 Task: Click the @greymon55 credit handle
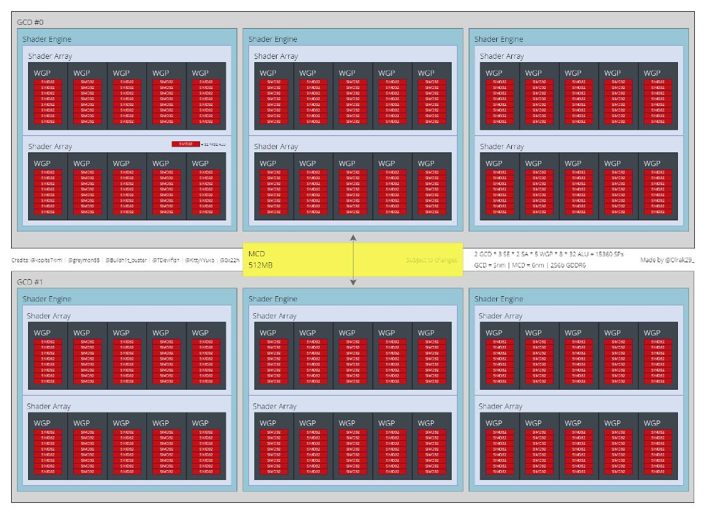84,260
